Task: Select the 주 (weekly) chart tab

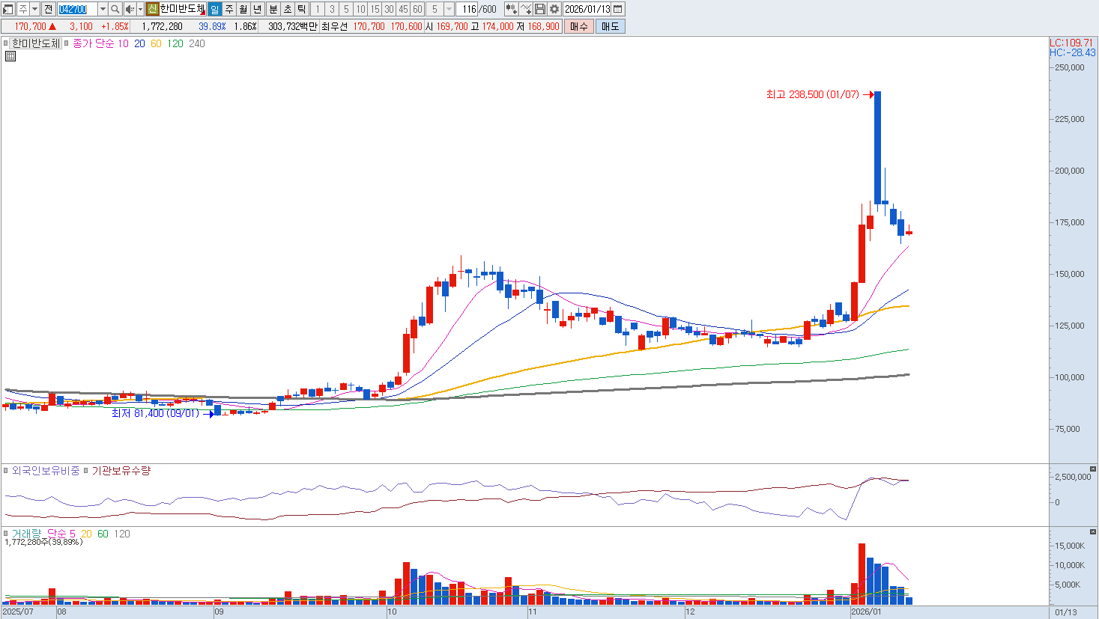Action: tap(229, 9)
